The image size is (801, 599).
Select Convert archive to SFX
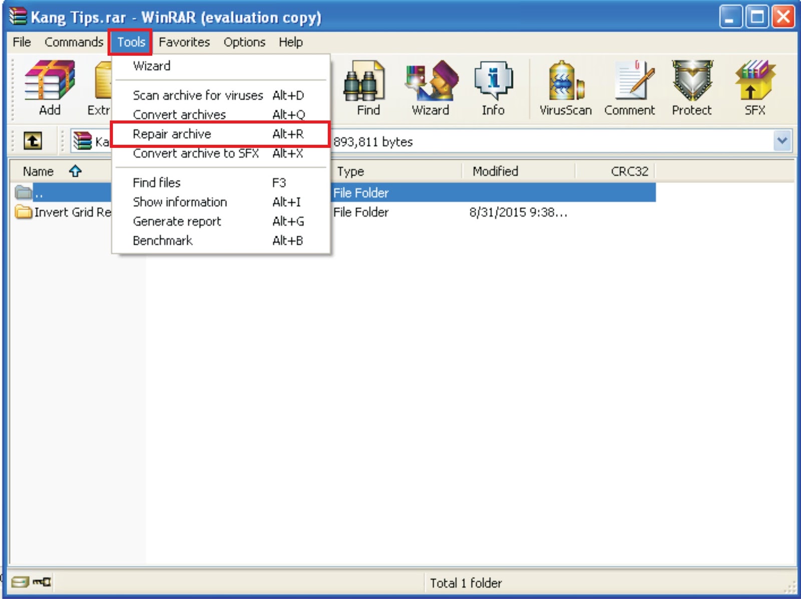click(221, 153)
